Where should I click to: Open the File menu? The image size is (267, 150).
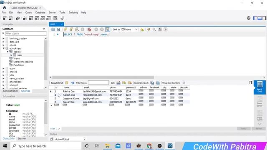(x=4, y=12)
